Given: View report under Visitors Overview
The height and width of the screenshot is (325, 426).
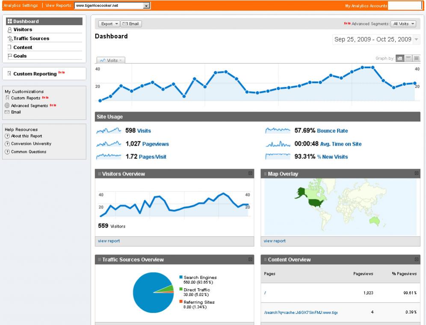Looking at the screenshot, I should click(x=109, y=241).
